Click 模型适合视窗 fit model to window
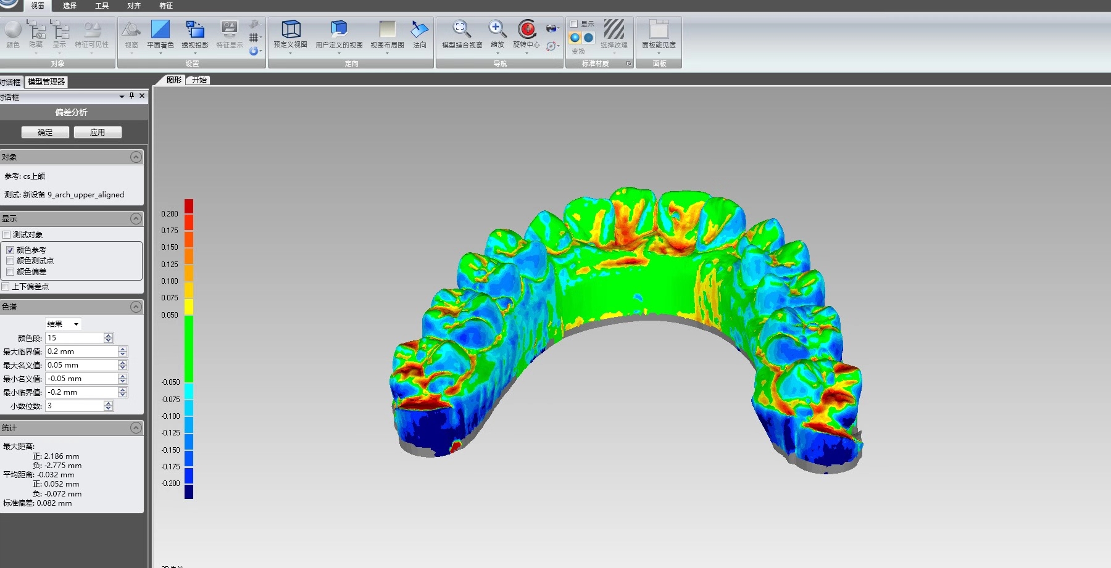The image size is (1111, 568). [x=462, y=29]
